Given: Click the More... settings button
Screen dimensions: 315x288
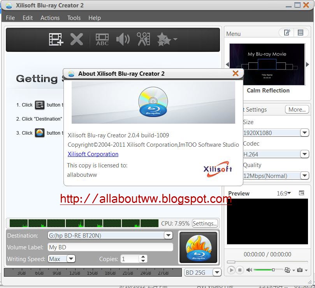Looking at the screenshot, I should (297, 110).
